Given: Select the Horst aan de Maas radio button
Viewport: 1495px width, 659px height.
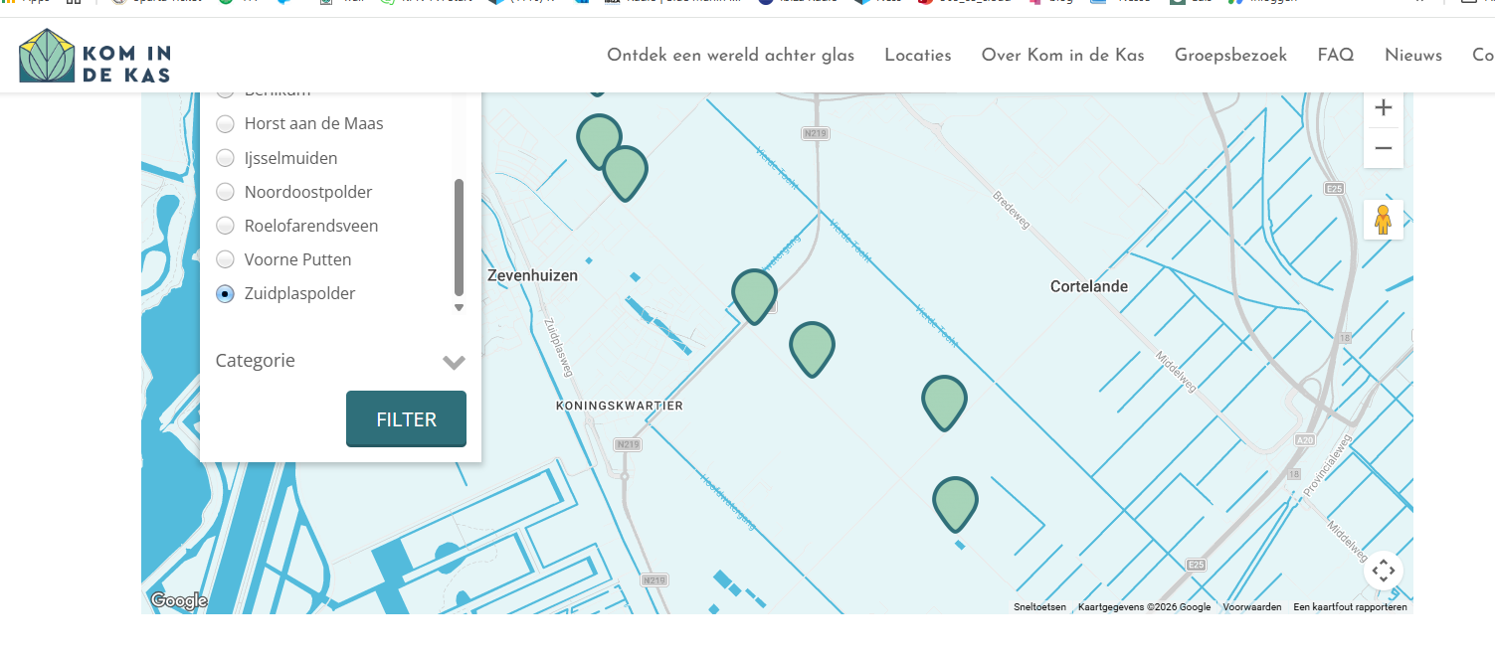Looking at the screenshot, I should [x=226, y=124].
